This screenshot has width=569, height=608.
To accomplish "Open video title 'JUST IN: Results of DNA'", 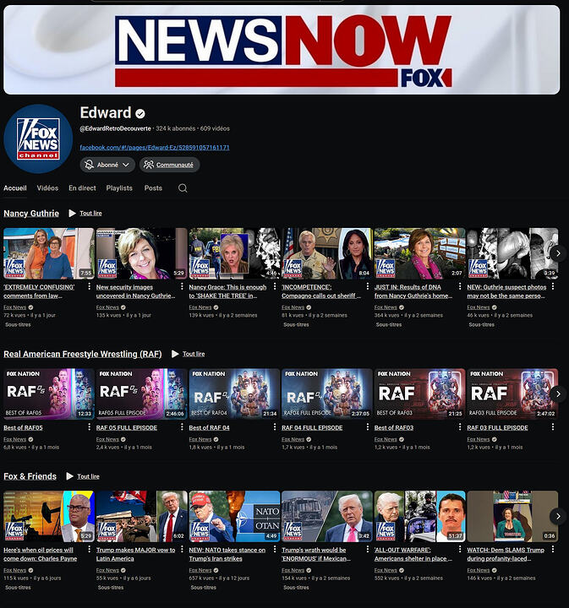I will click(x=413, y=291).
